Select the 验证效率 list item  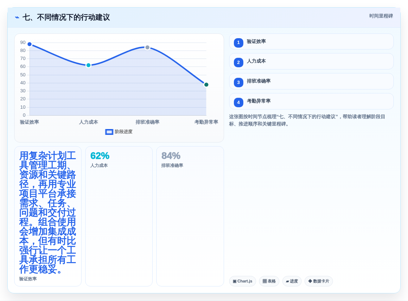click(311, 41)
